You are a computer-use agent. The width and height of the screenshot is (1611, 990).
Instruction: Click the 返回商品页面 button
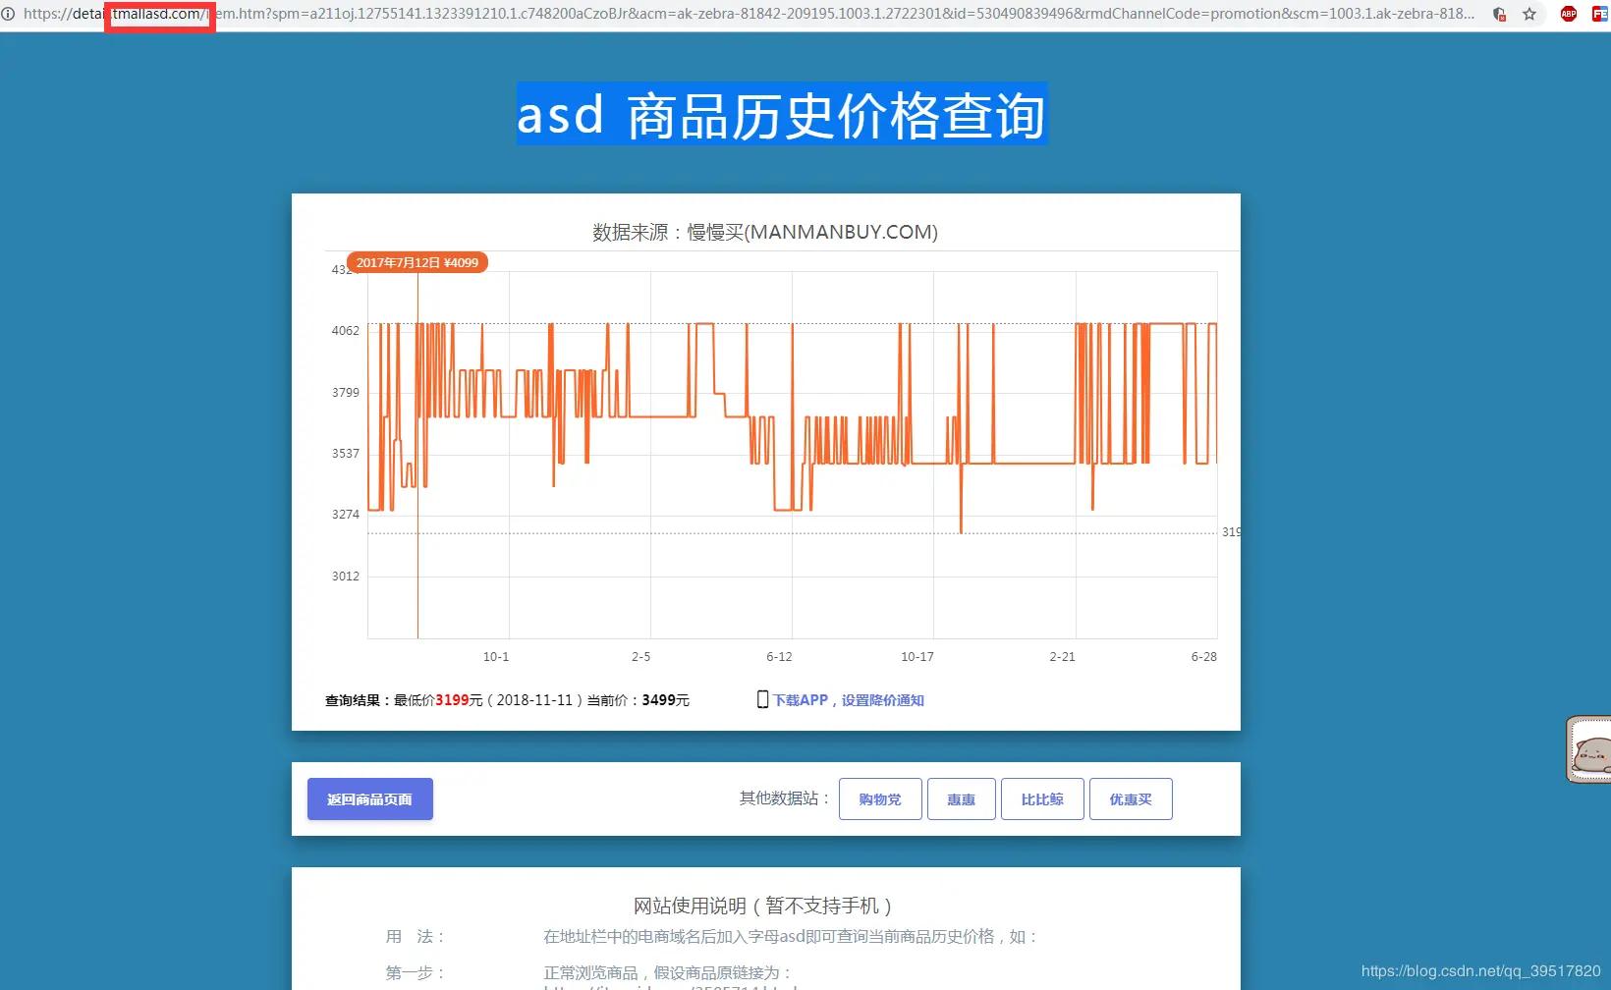(x=369, y=798)
